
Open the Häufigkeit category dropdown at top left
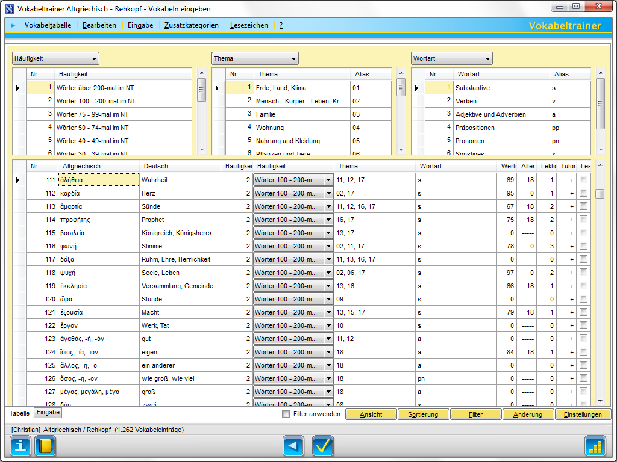[55, 58]
